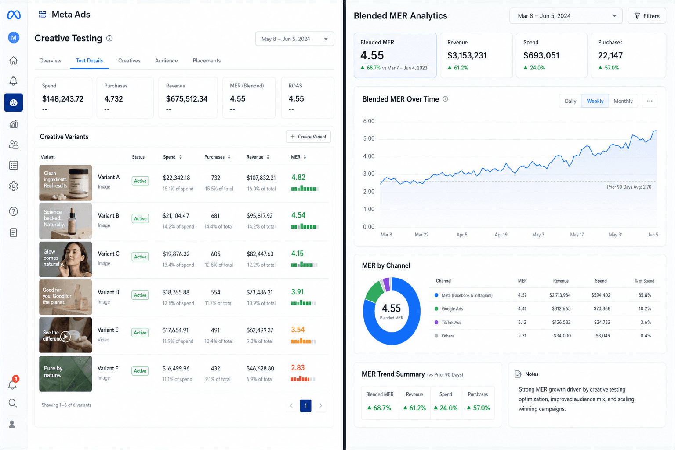
Task: Open the Filters button
Action: tap(647, 16)
